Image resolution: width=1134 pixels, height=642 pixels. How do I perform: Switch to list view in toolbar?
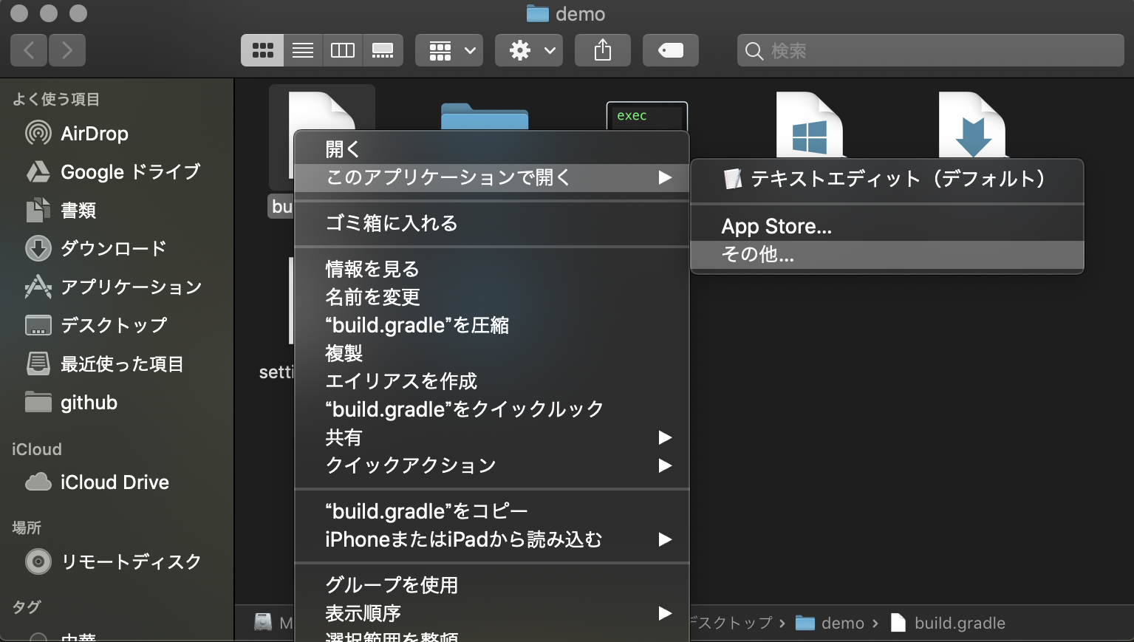(x=303, y=50)
